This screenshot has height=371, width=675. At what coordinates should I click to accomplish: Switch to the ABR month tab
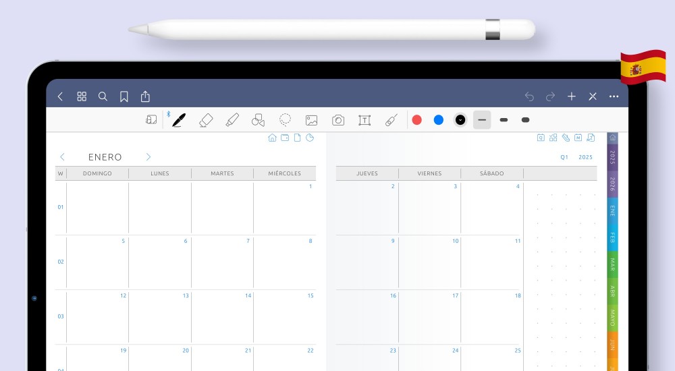click(613, 291)
